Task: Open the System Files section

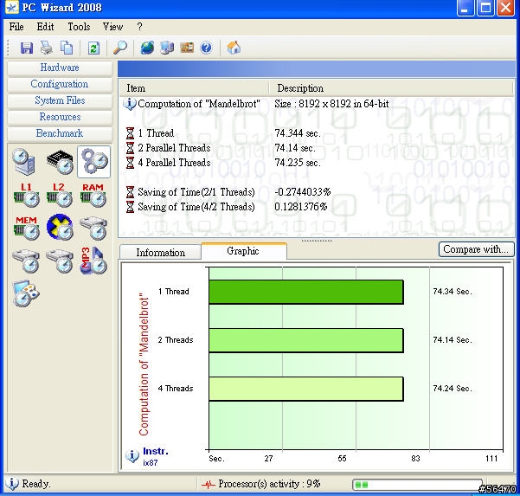Action: 60,100
